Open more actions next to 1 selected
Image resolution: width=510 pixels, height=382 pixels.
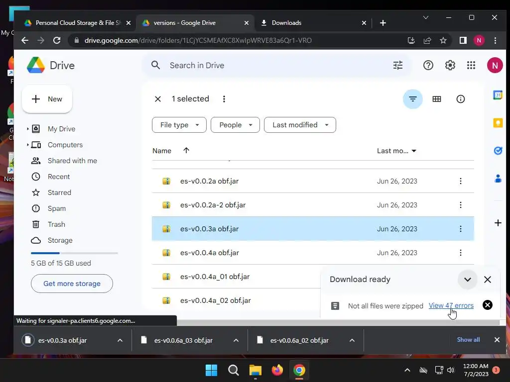224,99
